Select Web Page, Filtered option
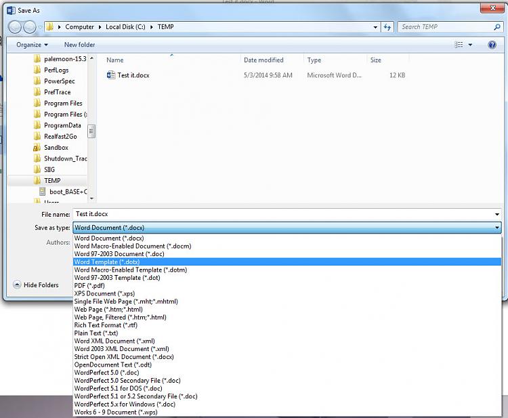The height and width of the screenshot is (418, 508). coord(287,317)
